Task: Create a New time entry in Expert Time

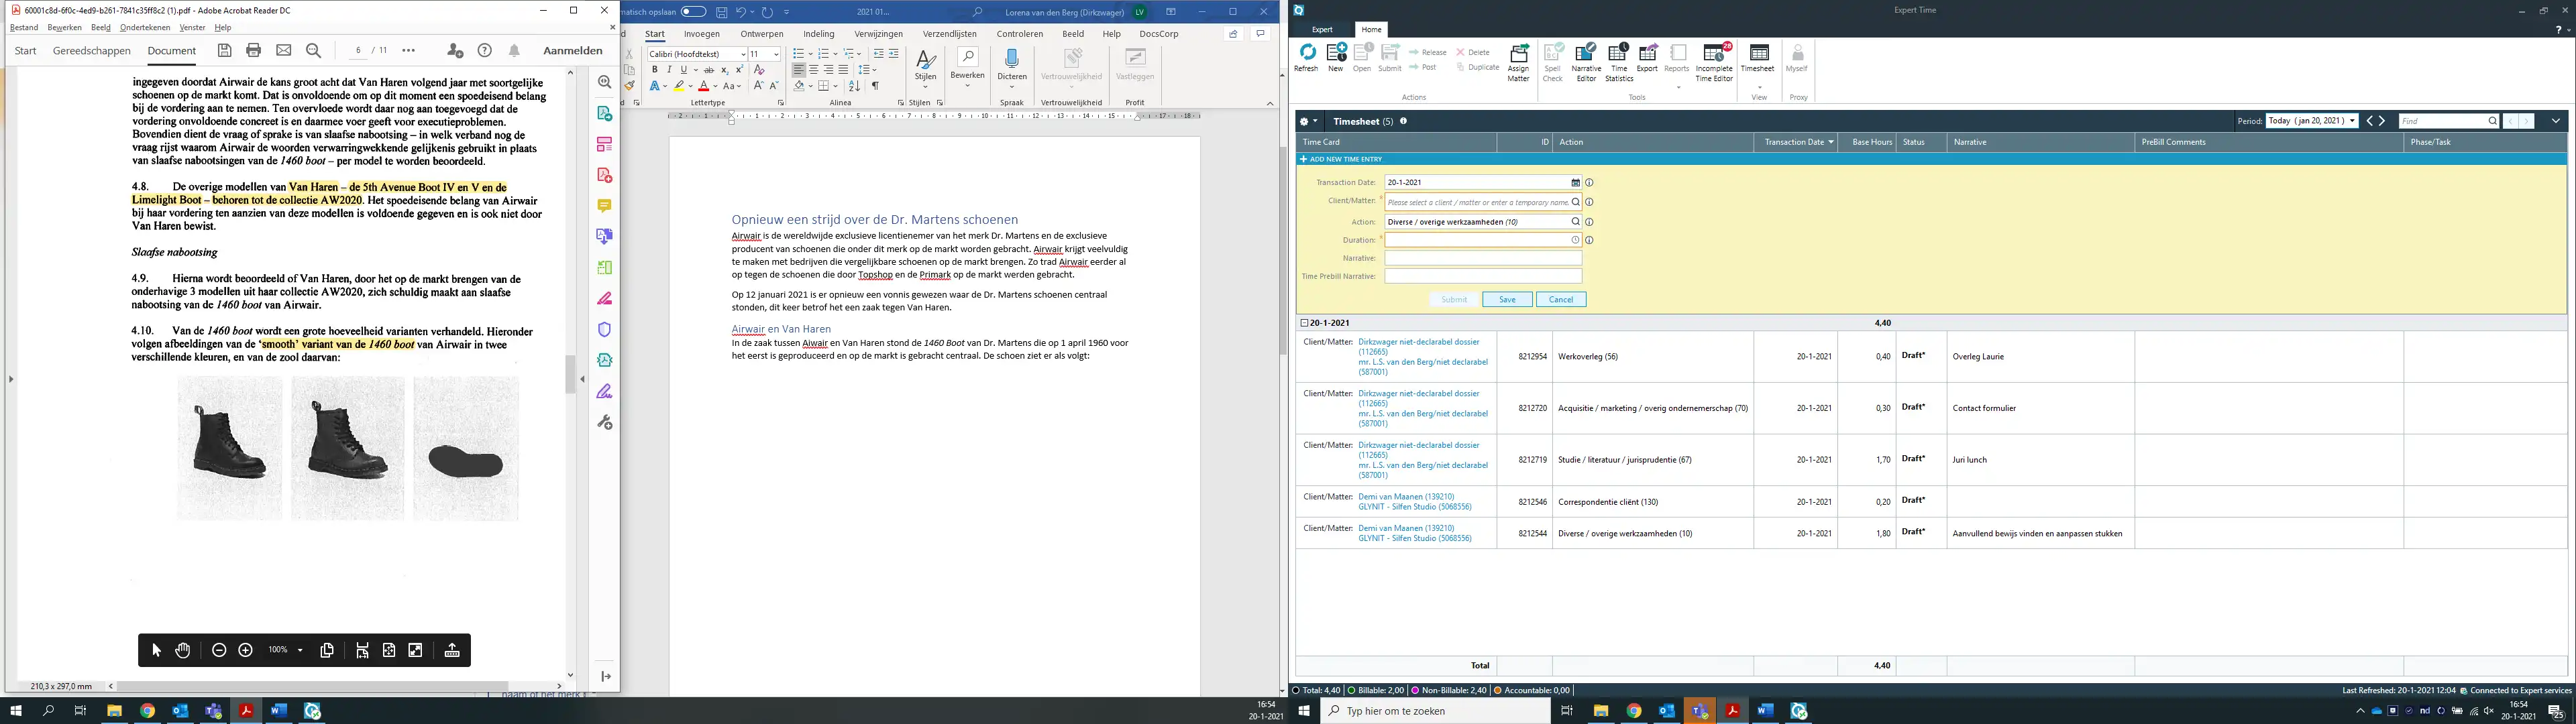Action: (x=1336, y=57)
